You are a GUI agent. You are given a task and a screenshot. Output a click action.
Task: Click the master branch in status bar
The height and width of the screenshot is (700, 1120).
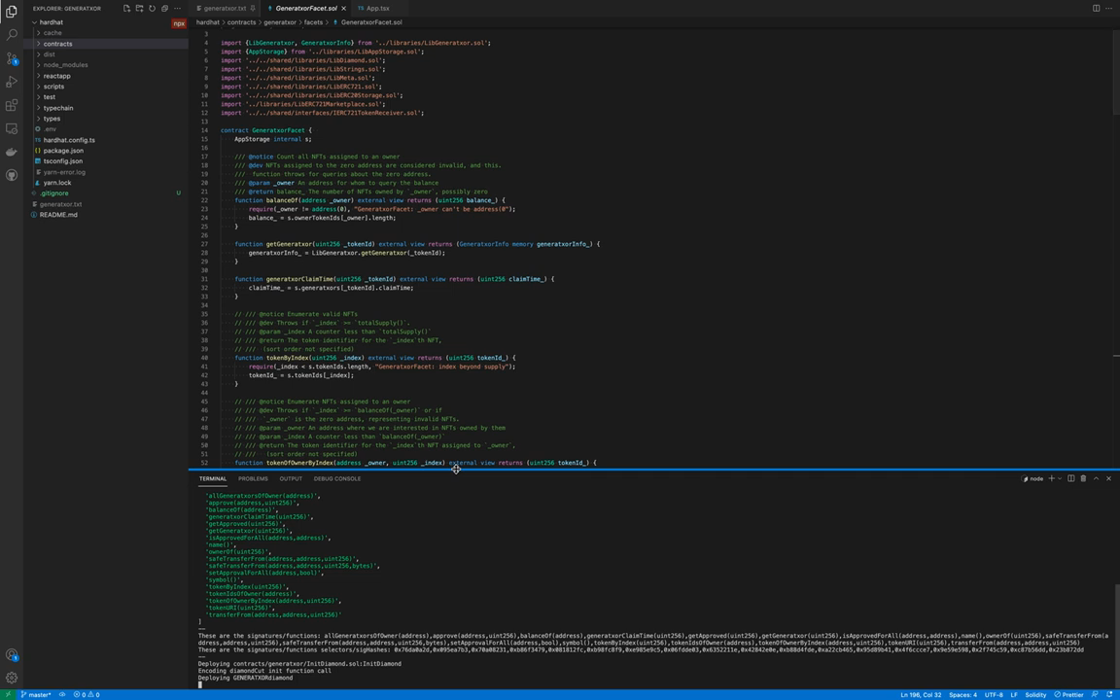coord(36,694)
